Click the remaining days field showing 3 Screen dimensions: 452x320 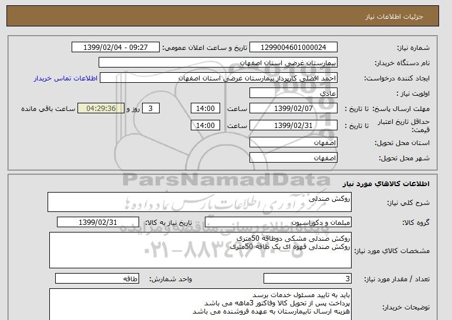pyautogui.click(x=150, y=109)
